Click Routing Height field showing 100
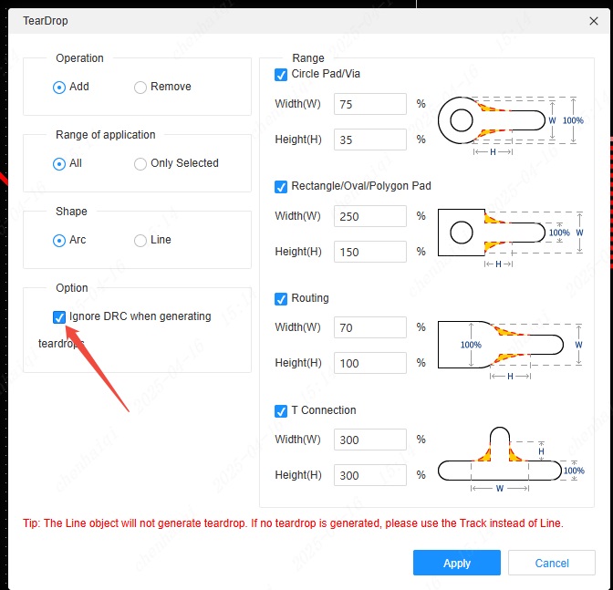 pyautogui.click(x=369, y=363)
